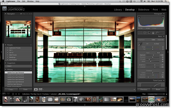Open Spotlight search in menu bar
This screenshot has width=171, height=108.
[166, 1]
